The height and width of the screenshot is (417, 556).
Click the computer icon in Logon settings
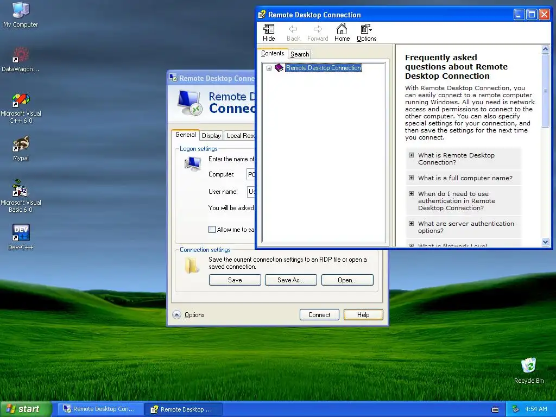pos(193,164)
